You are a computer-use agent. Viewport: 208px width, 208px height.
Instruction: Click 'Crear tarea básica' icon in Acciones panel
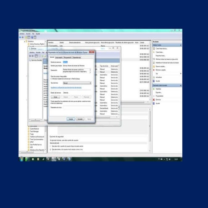154,49
